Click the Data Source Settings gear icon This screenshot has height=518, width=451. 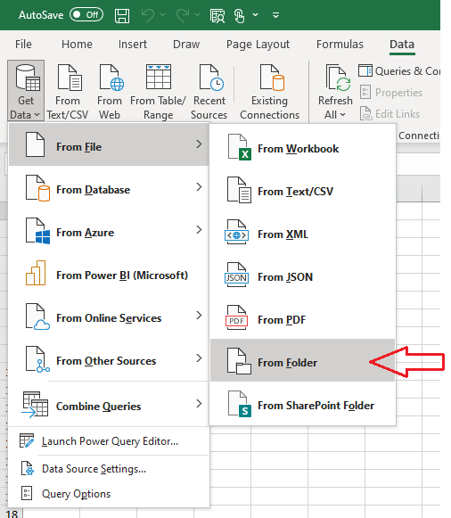[28, 468]
